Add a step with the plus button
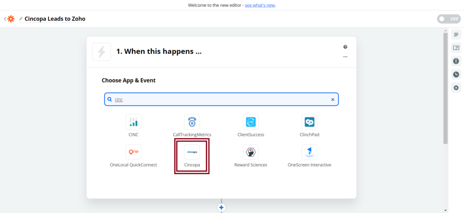Screen dimensions: 464x213 (222, 208)
